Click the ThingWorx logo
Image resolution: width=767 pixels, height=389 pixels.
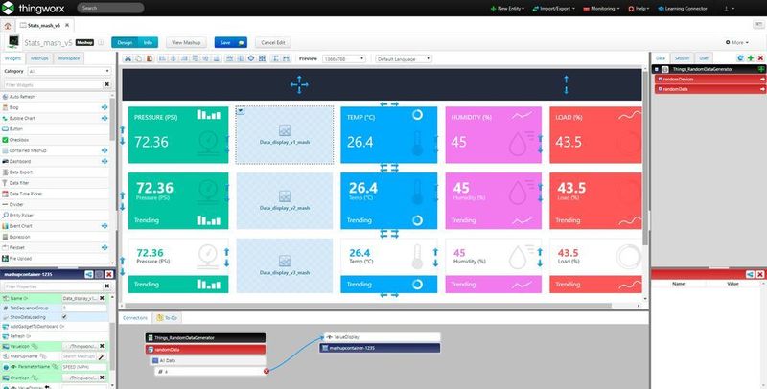point(35,8)
